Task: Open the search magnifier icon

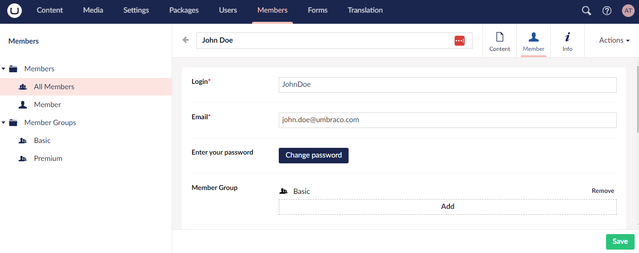Action: pyautogui.click(x=586, y=11)
